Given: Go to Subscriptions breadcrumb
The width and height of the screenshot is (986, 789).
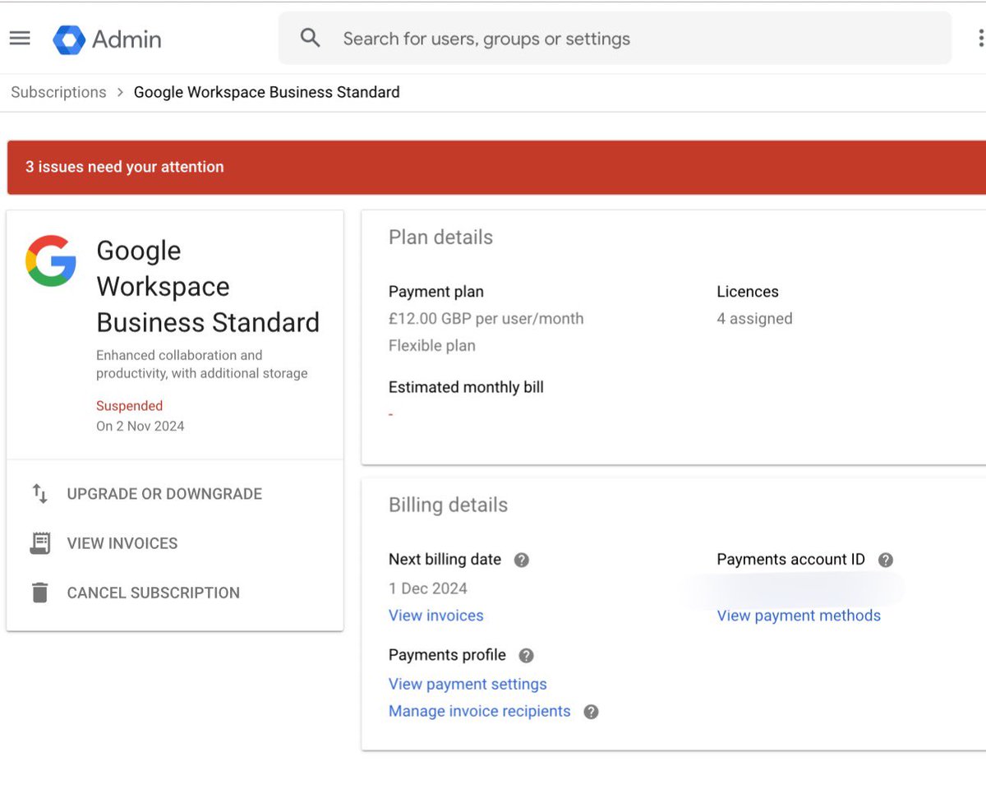Looking at the screenshot, I should (x=58, y=92).
